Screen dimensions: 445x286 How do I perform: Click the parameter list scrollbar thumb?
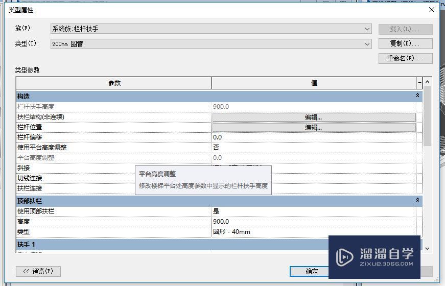[428, 116]
